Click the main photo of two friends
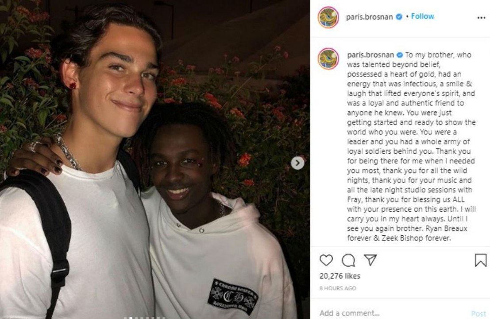The width and height of the screenshot is (490, 319). tap(155, 159)
